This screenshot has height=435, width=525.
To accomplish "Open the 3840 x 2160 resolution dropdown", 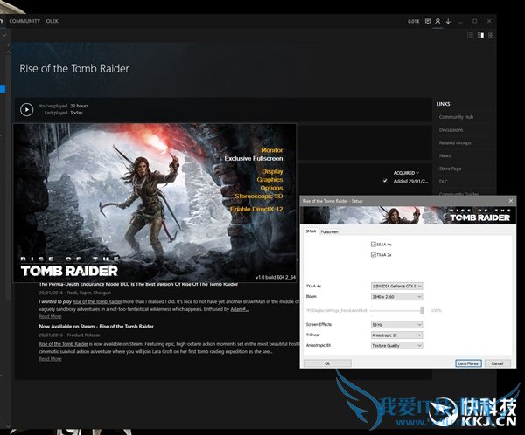I will pyautogui.click(x=396, y=297).
